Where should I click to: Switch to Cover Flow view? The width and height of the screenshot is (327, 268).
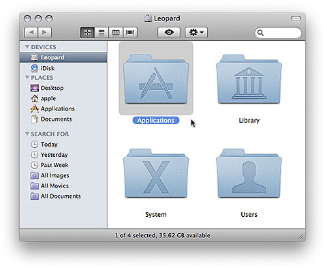pos(130,33)
